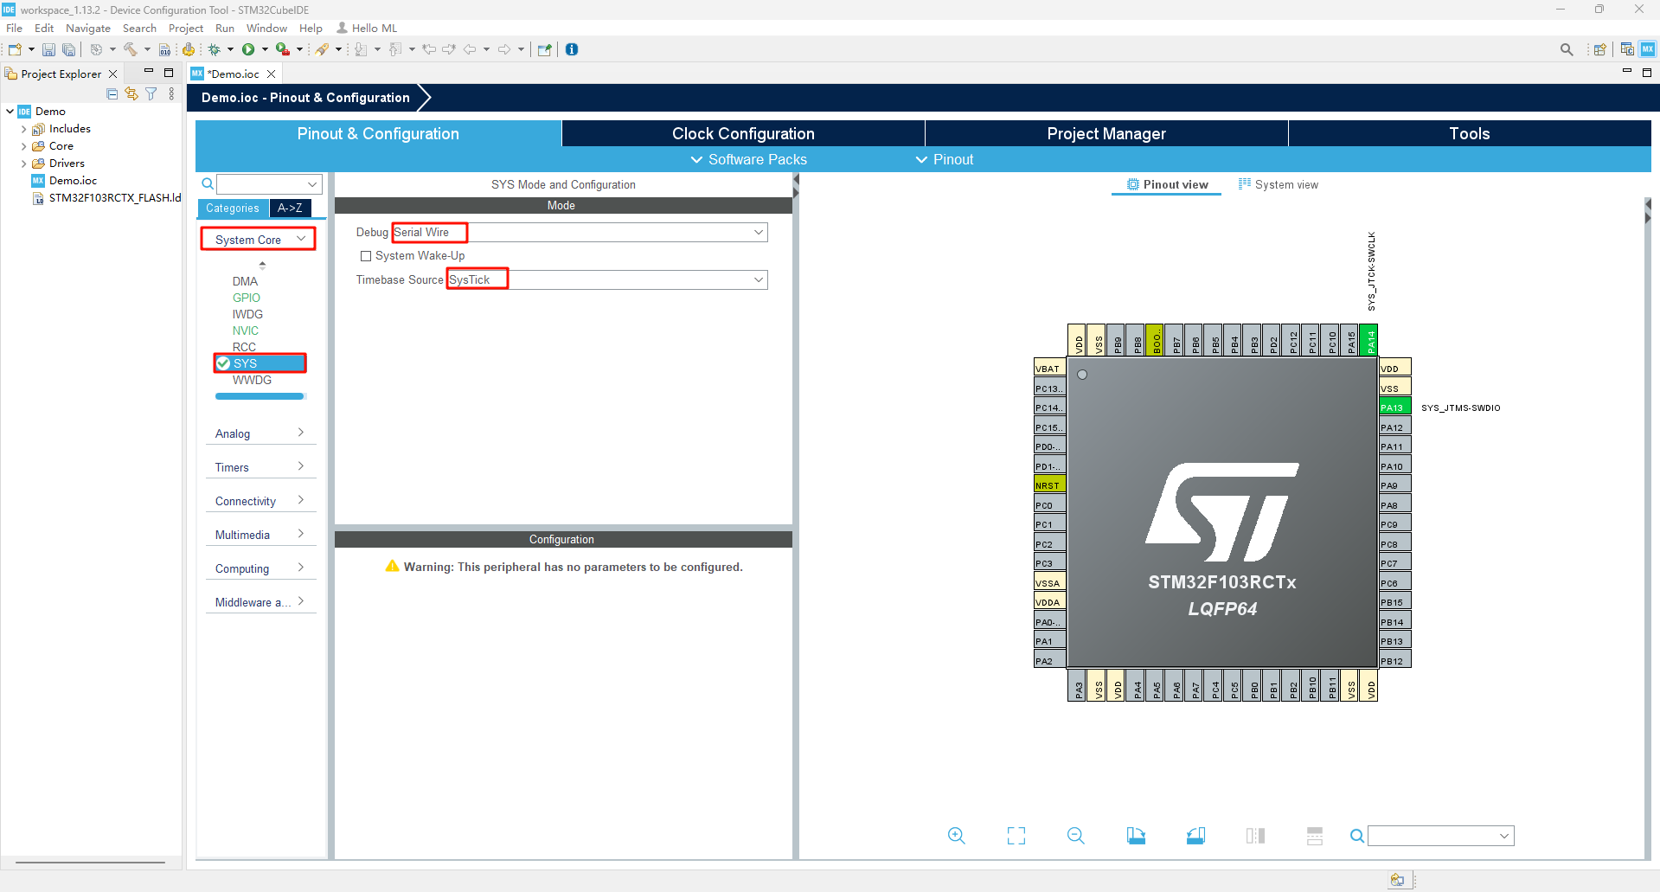1660x892 pixels.
Task: Enable the System Wake-Up checkbox
Action: [366, 256]
